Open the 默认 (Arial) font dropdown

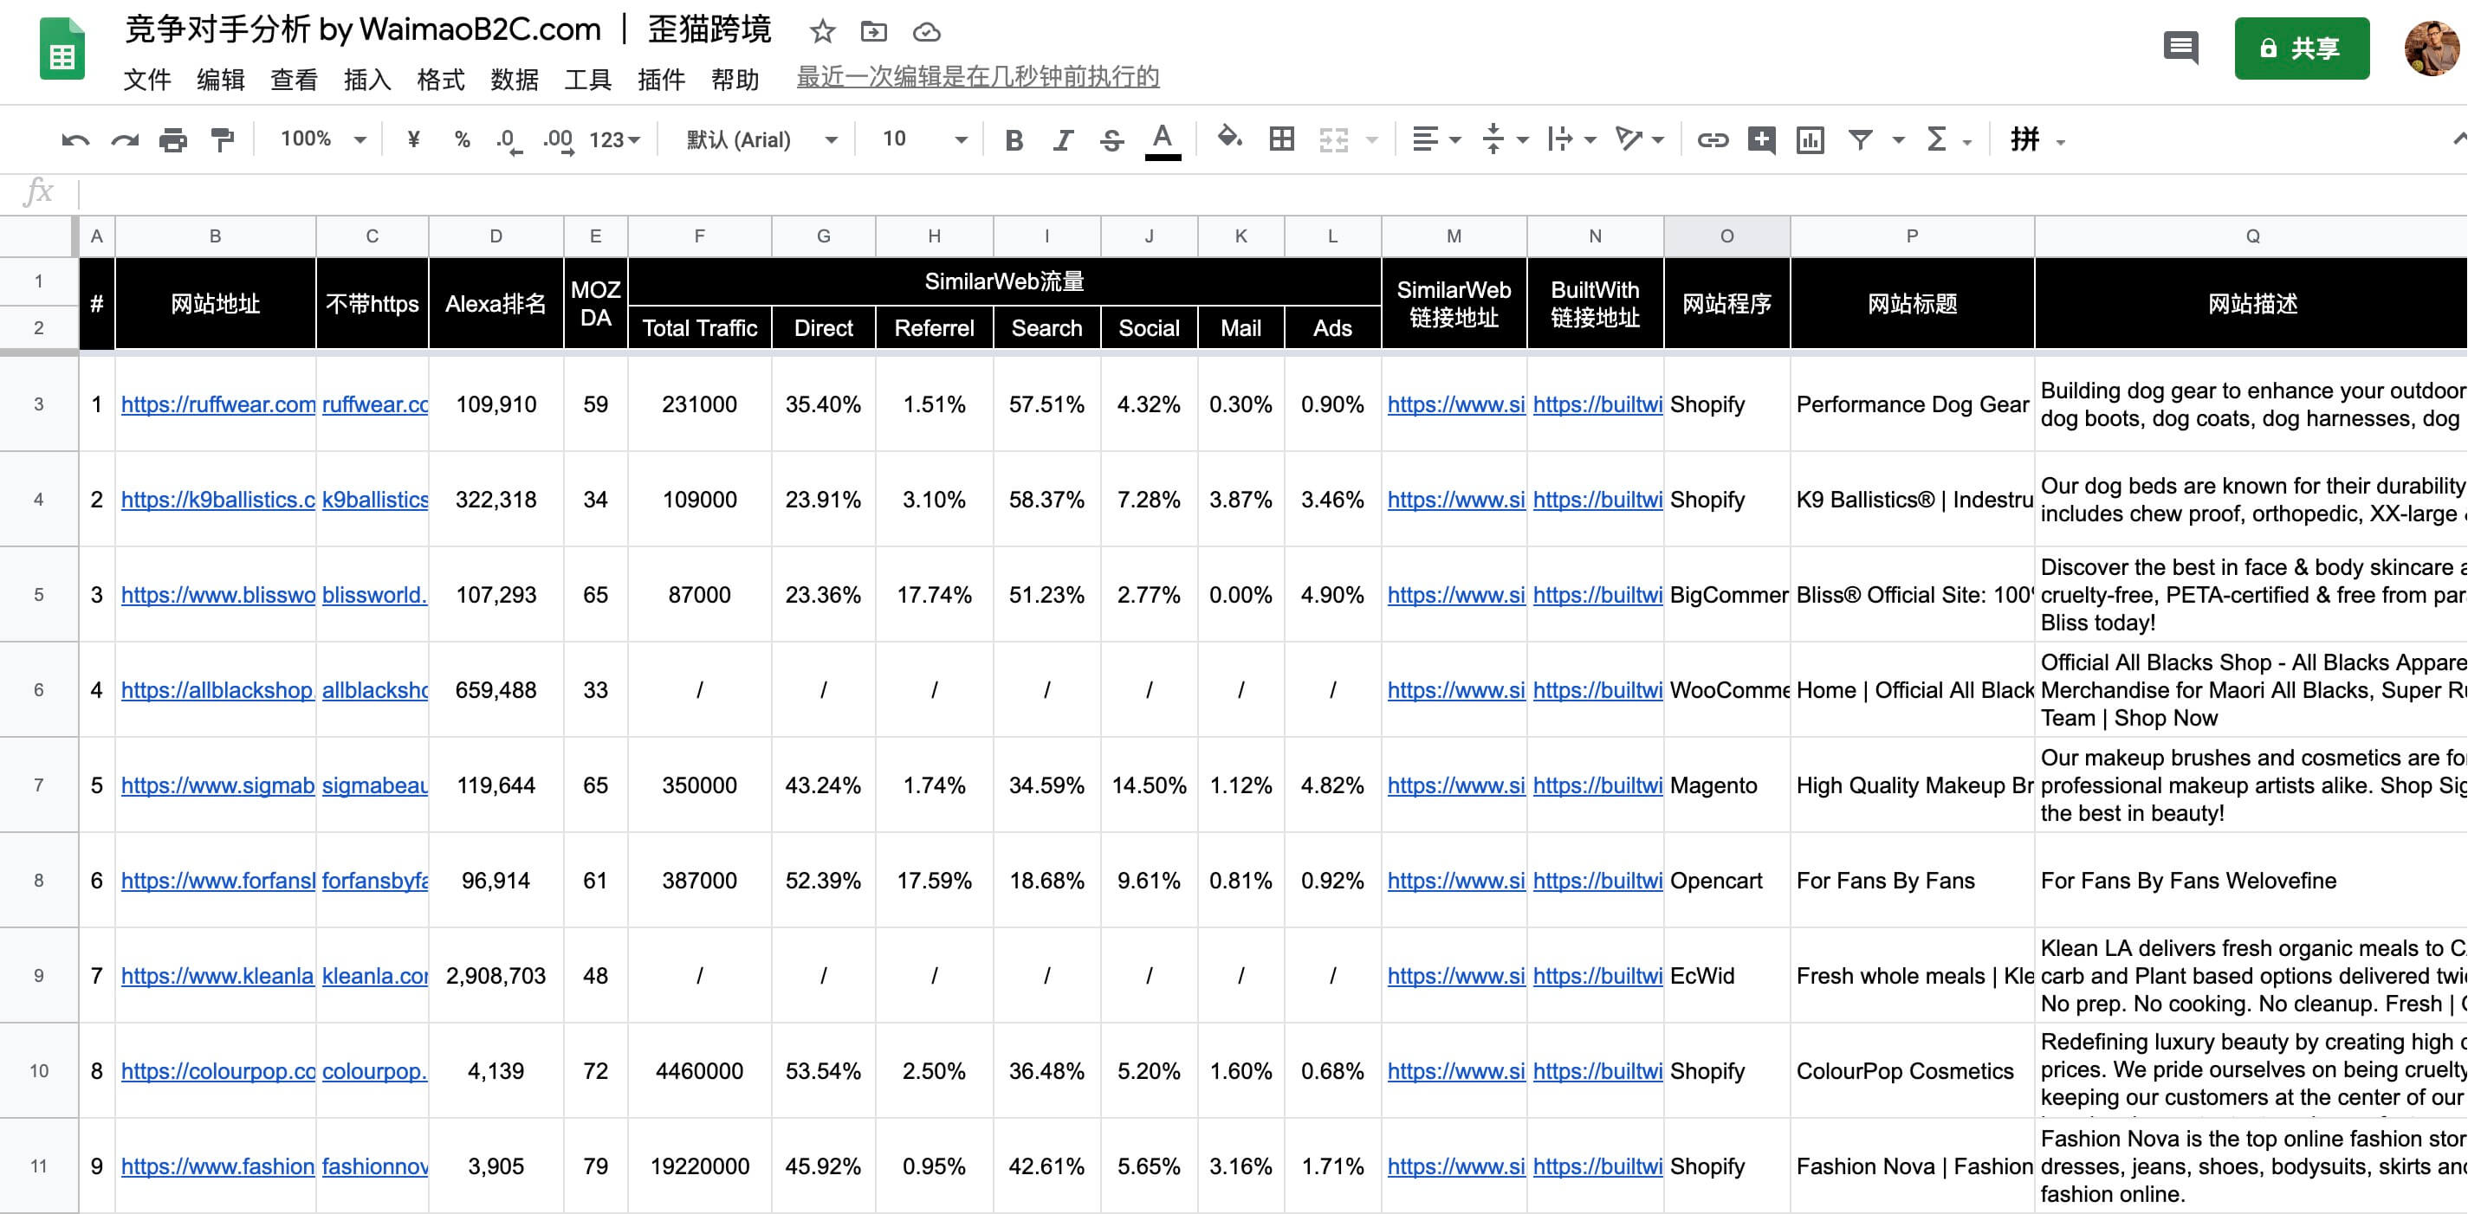[761, 139]
